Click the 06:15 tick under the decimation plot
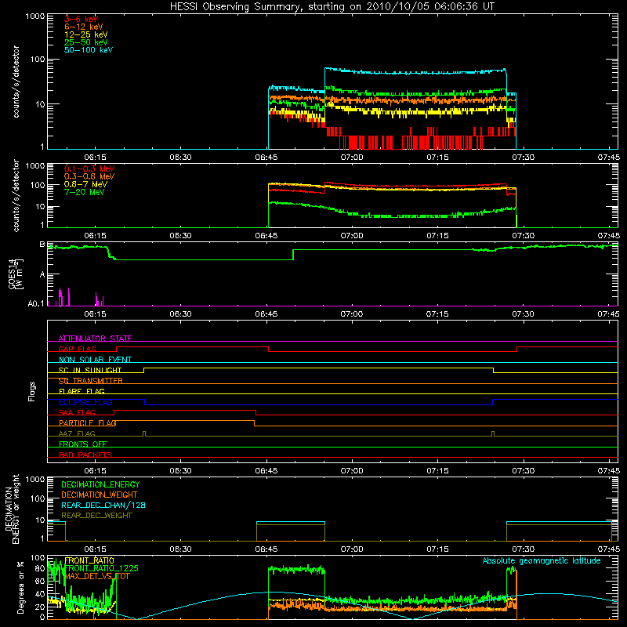Image resolution: width=627 pixels, height=627 pixels. [95, 549]
